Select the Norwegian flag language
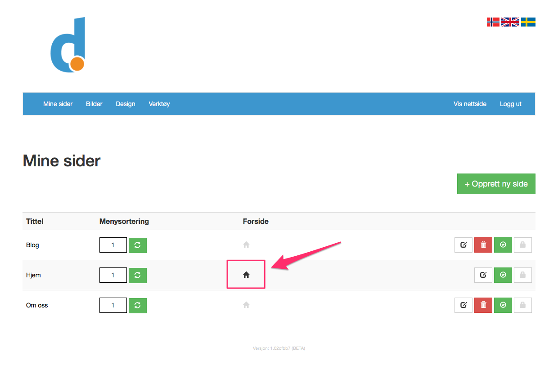Screen dimensions: 558x365 click(493, 22)
